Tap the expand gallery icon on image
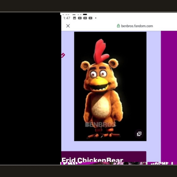 (x=139, y=134)
